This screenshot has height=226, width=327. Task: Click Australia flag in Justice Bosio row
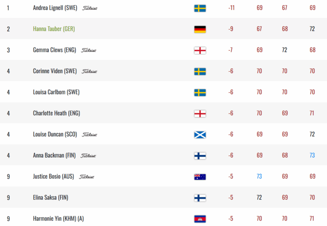200,176
